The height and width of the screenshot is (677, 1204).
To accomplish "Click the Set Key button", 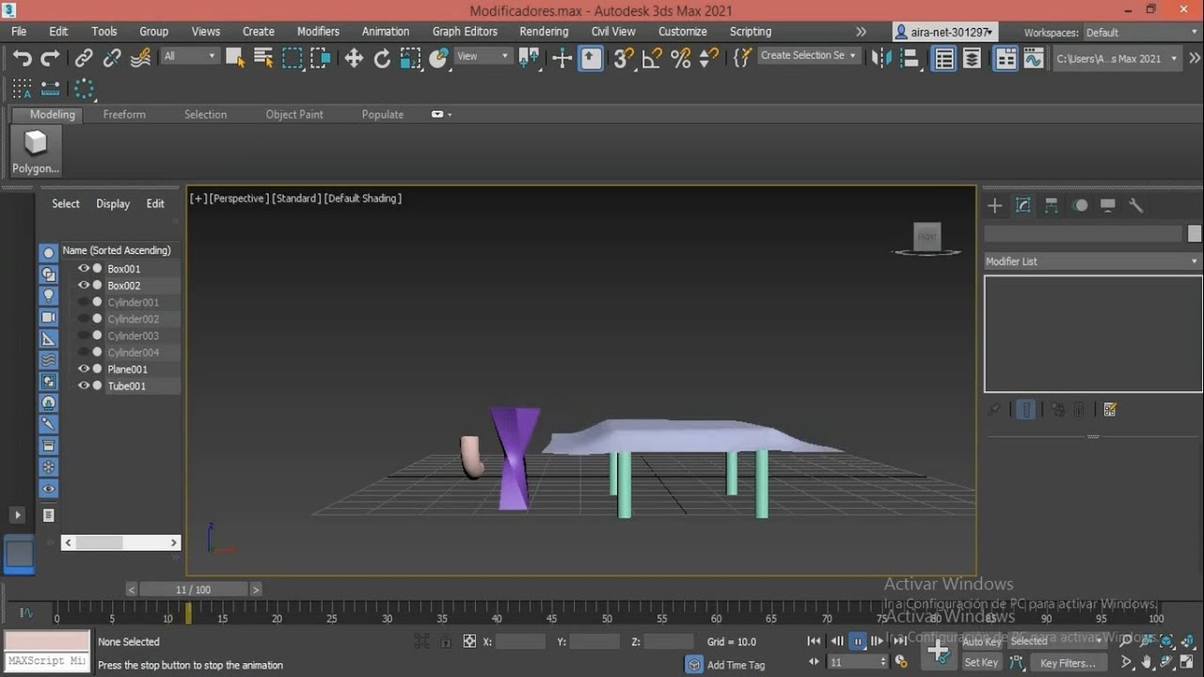I will click(981, 663).
